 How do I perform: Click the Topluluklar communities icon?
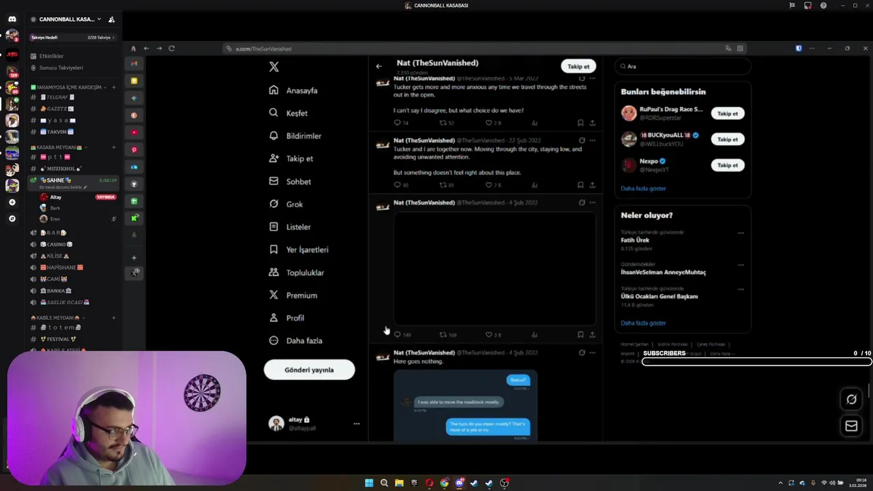point(273,272)
